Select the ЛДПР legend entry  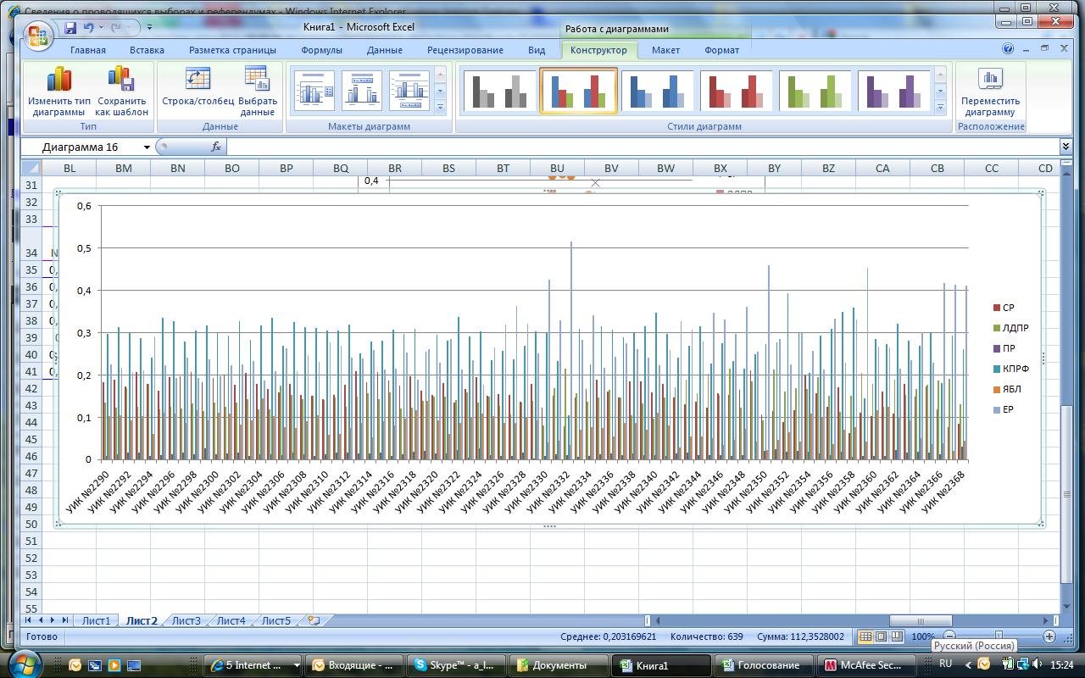click(x=1010, y=328)
